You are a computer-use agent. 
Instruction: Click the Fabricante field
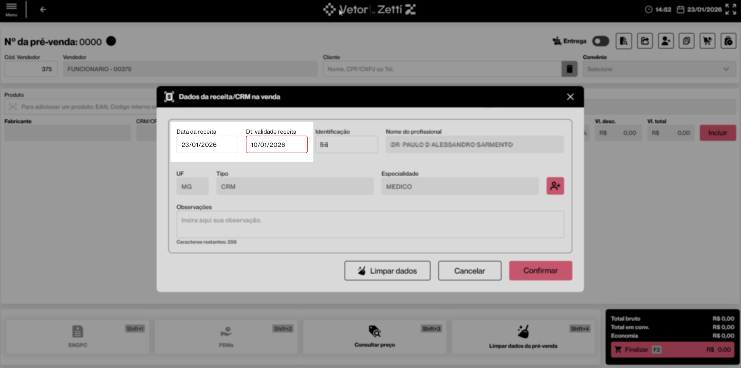[x=68, y=133]
